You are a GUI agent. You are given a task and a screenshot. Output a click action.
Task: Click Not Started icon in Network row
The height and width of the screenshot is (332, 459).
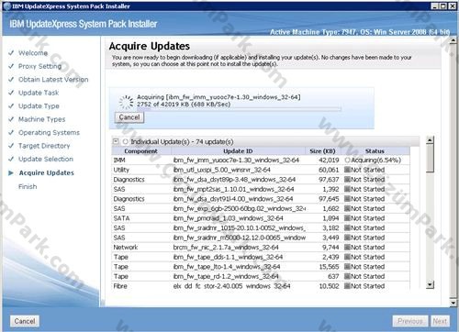pos(347,248)
